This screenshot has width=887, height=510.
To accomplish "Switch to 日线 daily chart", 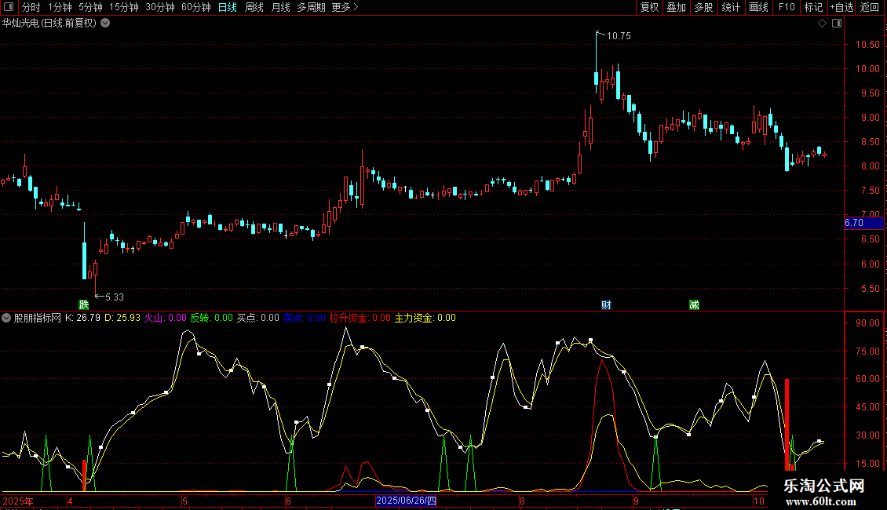I will pos(228,7).
